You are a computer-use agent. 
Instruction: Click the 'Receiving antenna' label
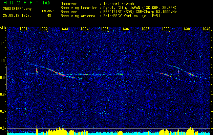[78, 16]
